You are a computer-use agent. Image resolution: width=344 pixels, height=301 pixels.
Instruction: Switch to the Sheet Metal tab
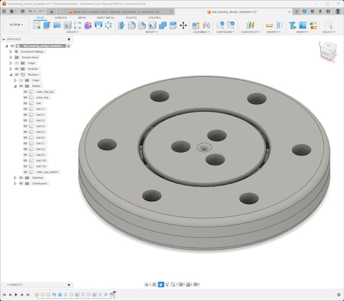[x=105, y=17]
